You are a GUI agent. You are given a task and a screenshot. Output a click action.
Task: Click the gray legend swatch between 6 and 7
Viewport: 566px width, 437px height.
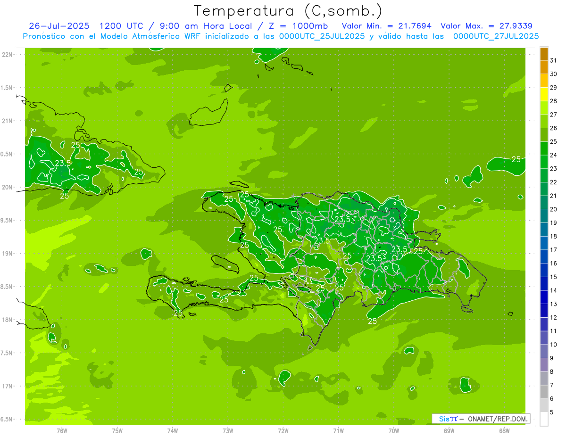pos(544,392)
